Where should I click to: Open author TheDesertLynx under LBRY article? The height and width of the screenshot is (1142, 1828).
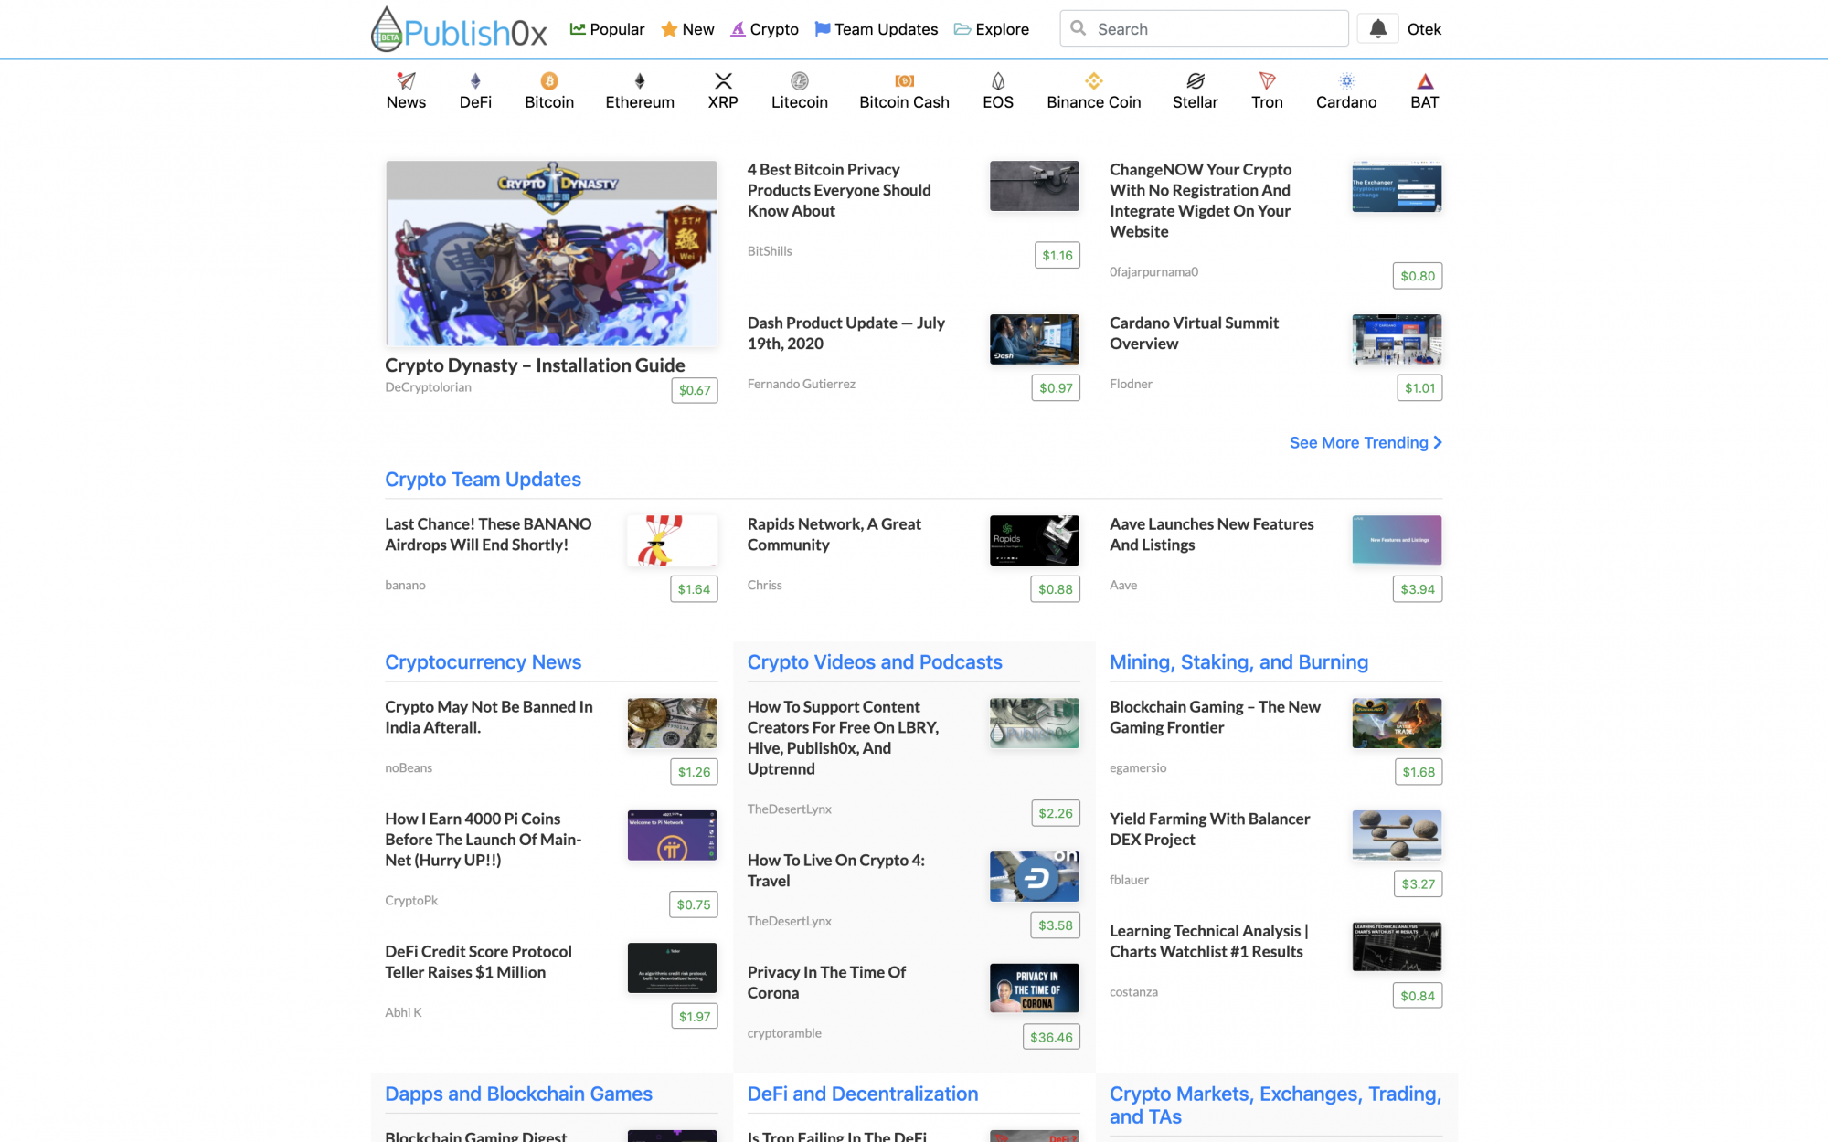click(x=790, y=809)
